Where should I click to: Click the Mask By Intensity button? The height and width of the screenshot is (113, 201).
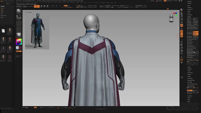(192, 53)
